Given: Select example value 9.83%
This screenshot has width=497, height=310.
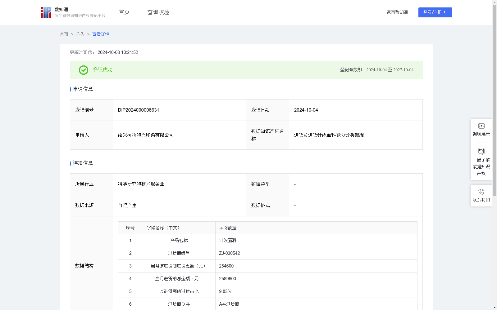Looking at the screenshot, I should pos(225,291).
